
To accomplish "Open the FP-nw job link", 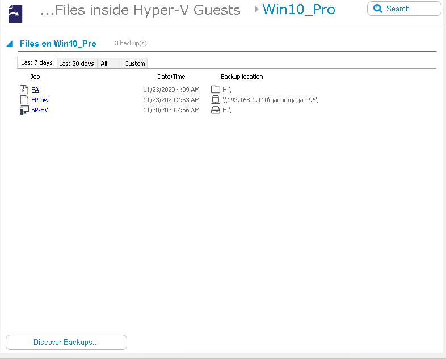I will pos(40,100).
